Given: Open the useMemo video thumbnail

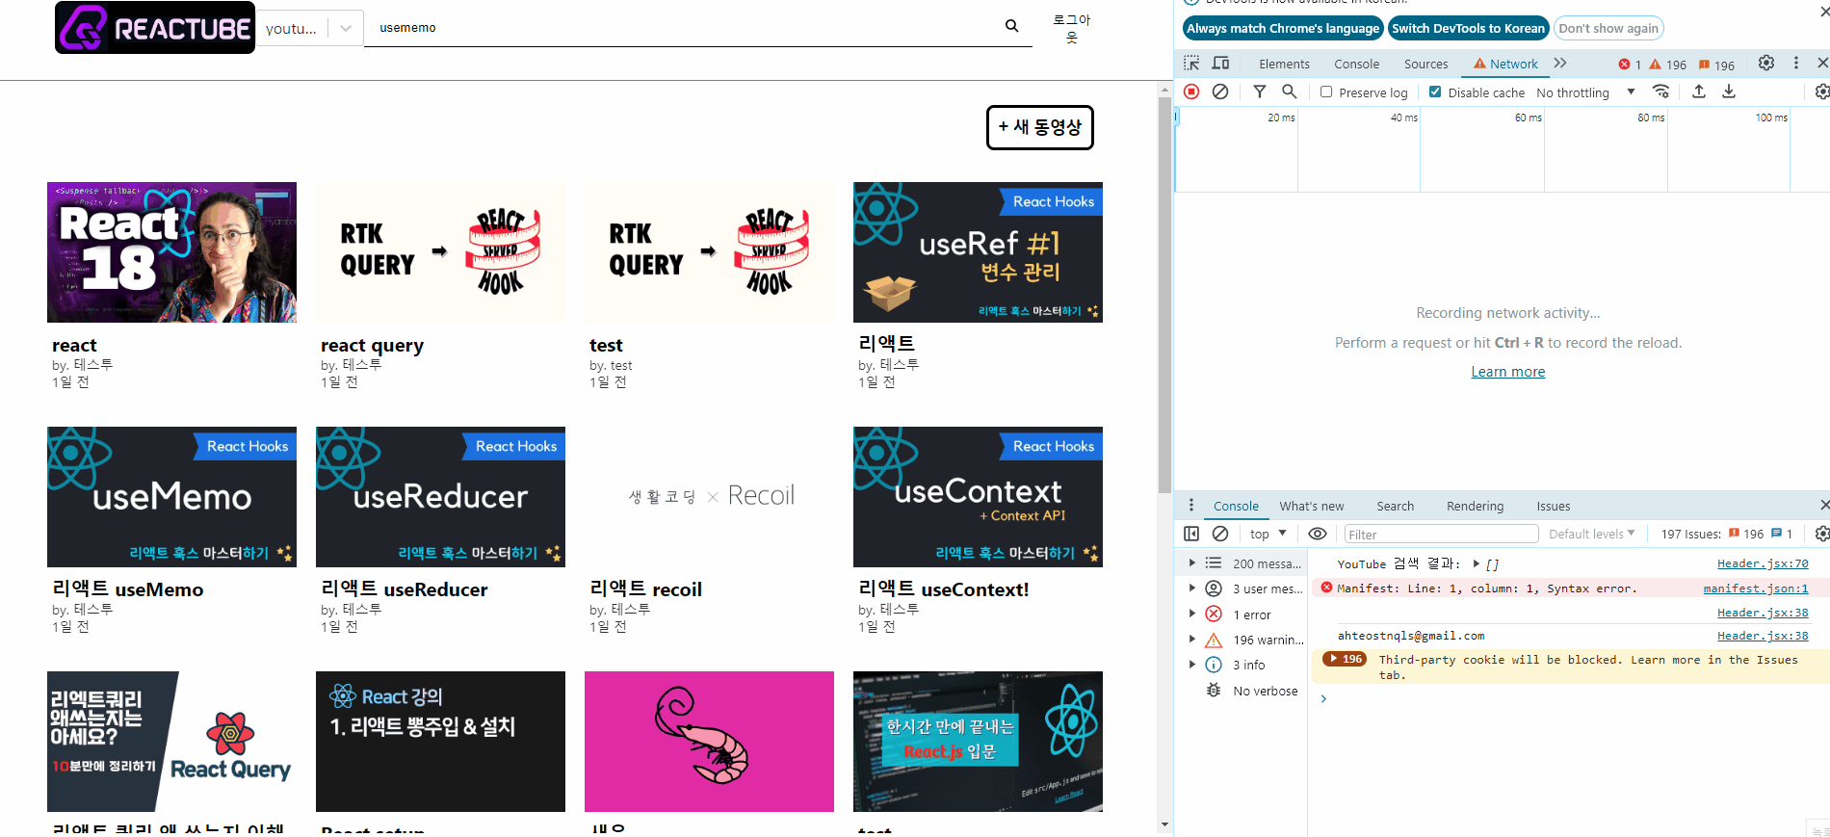Looking at the screenshot, I should click(171, 497).
